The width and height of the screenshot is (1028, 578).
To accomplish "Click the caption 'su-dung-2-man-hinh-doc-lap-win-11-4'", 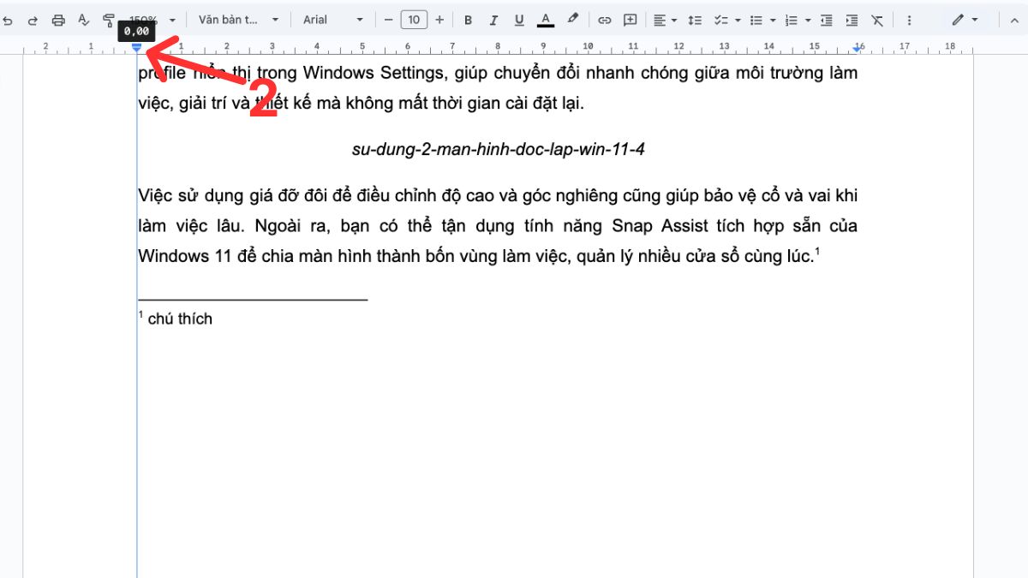I will (x=498, y=150).
